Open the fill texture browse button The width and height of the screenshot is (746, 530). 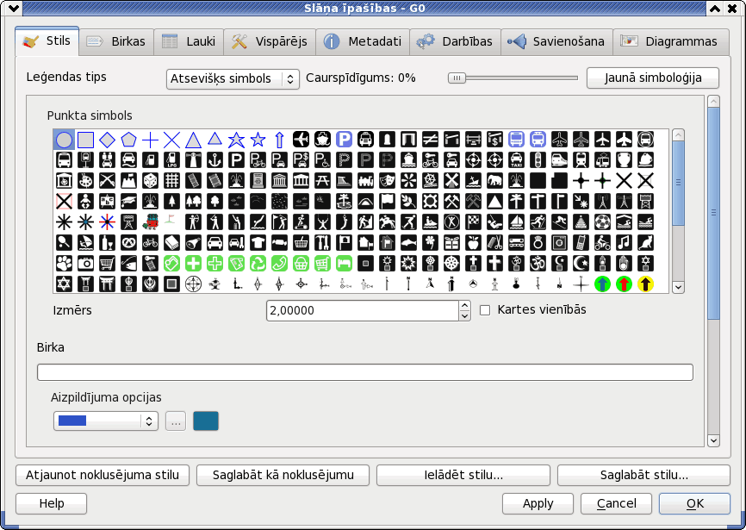click(x=176, y=421)
